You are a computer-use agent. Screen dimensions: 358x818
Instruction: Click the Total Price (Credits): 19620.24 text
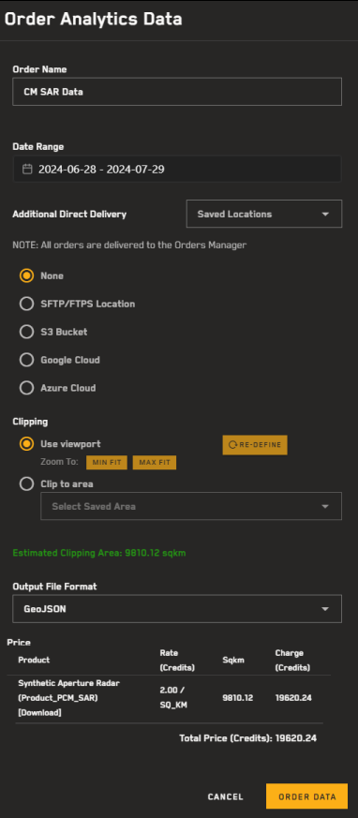pos(248,738)
